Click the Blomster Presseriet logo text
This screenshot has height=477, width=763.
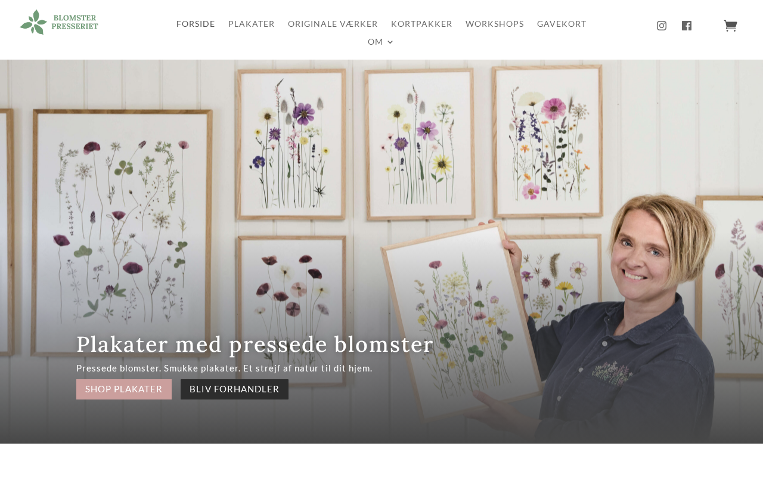click(x=75, y=23)
